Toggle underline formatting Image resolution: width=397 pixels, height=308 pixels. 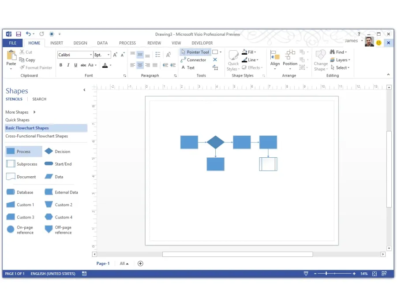(75, 65)
